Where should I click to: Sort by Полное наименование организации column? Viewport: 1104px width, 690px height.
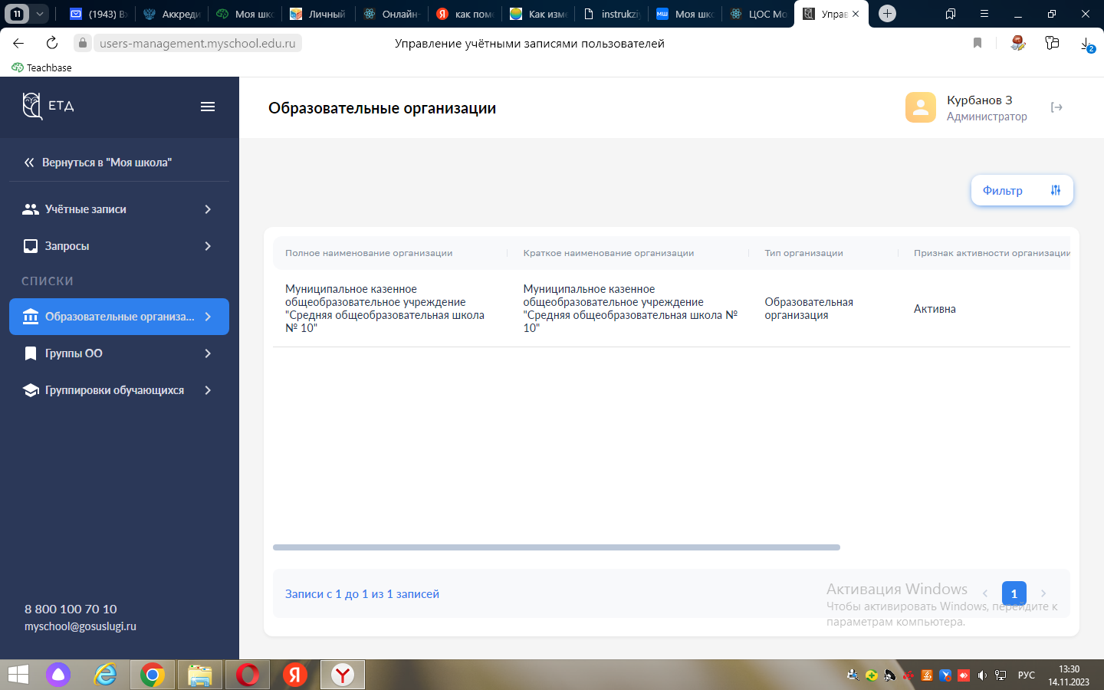[x=369, y=253]
